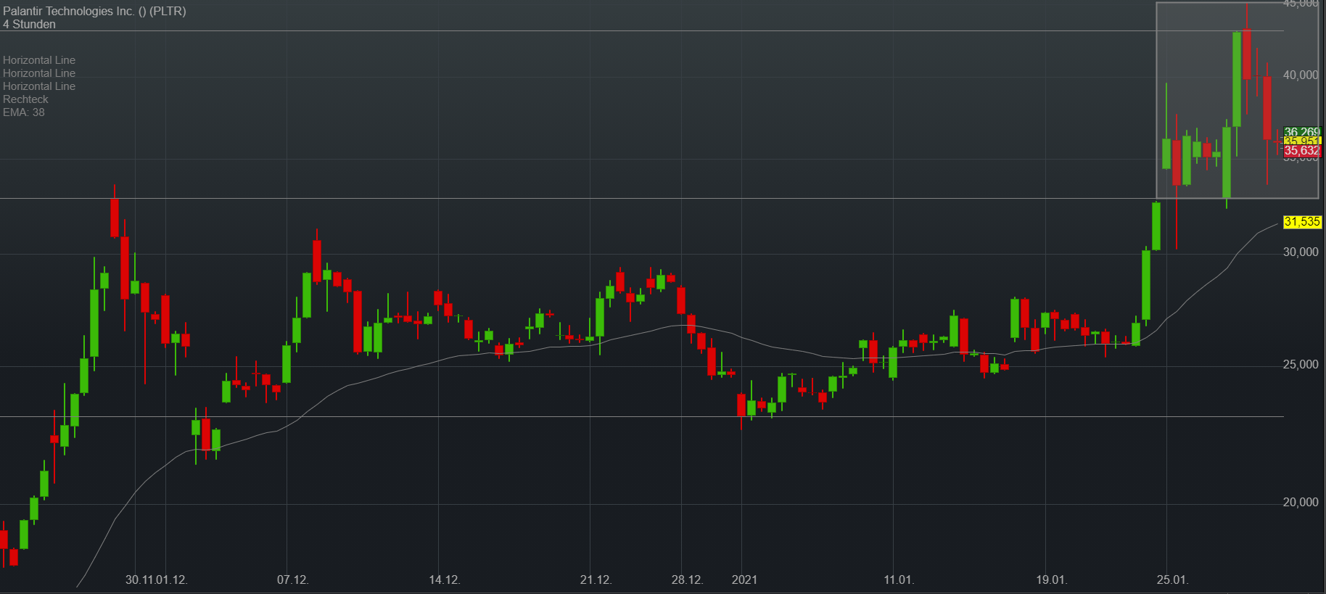Click the 21.12. date label
The image size is (1326, 594).
596,579
